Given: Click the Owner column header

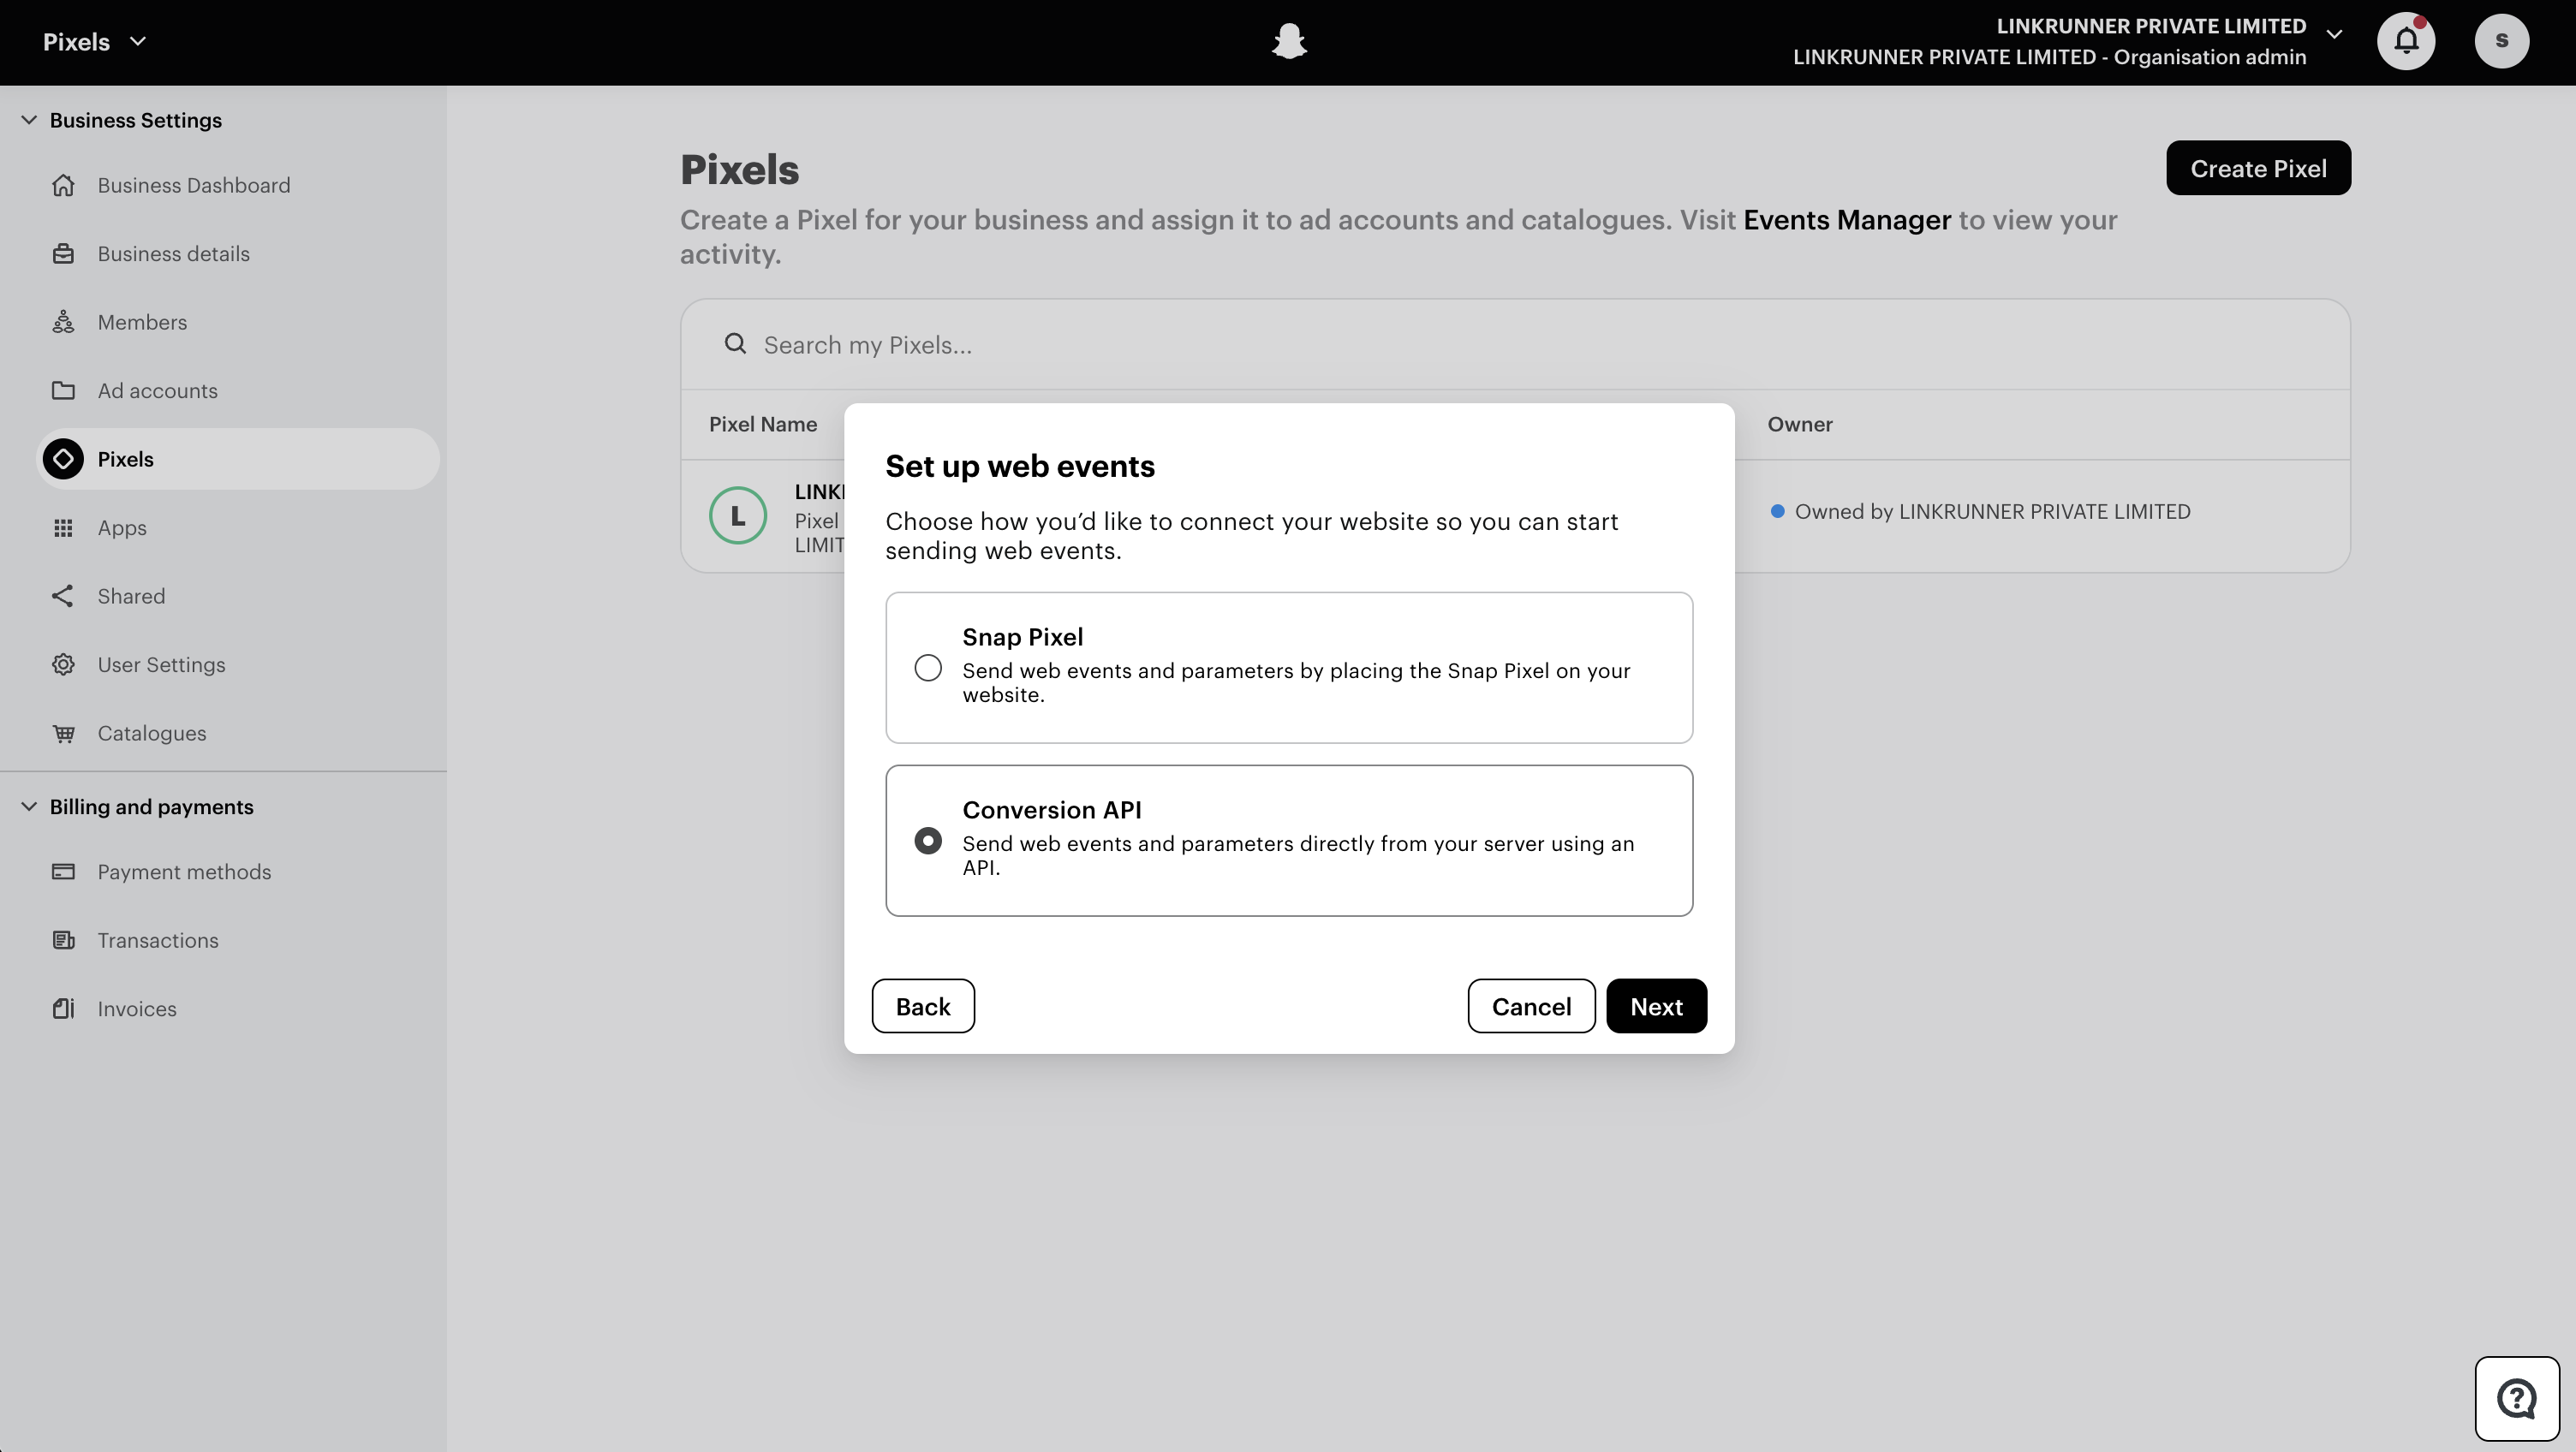Looking at the screenshot, I should coord(1800,424).
